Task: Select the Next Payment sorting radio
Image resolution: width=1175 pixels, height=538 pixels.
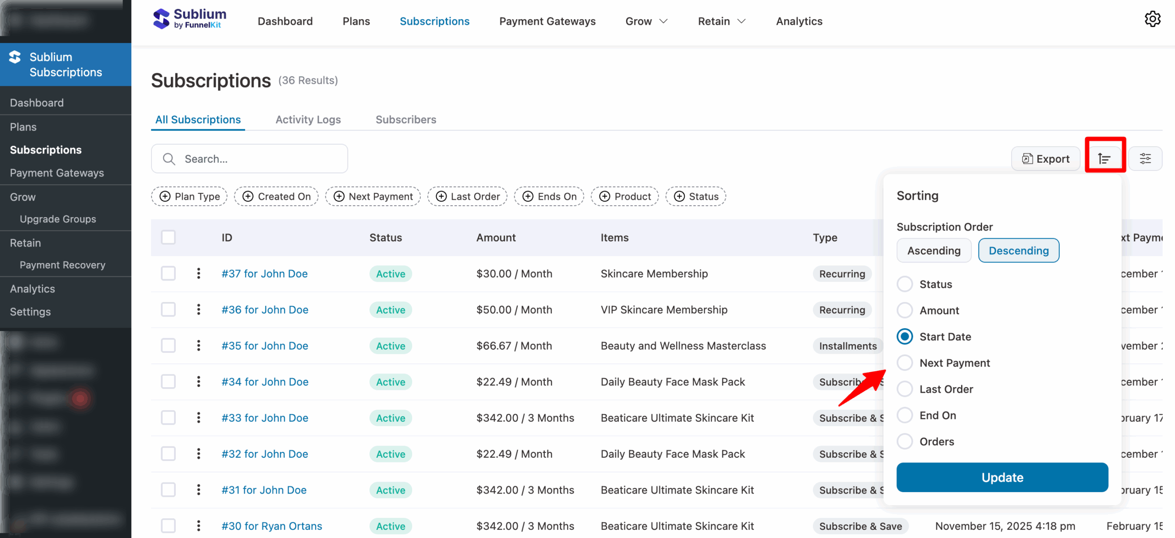Action: click(x=904, y=362)
